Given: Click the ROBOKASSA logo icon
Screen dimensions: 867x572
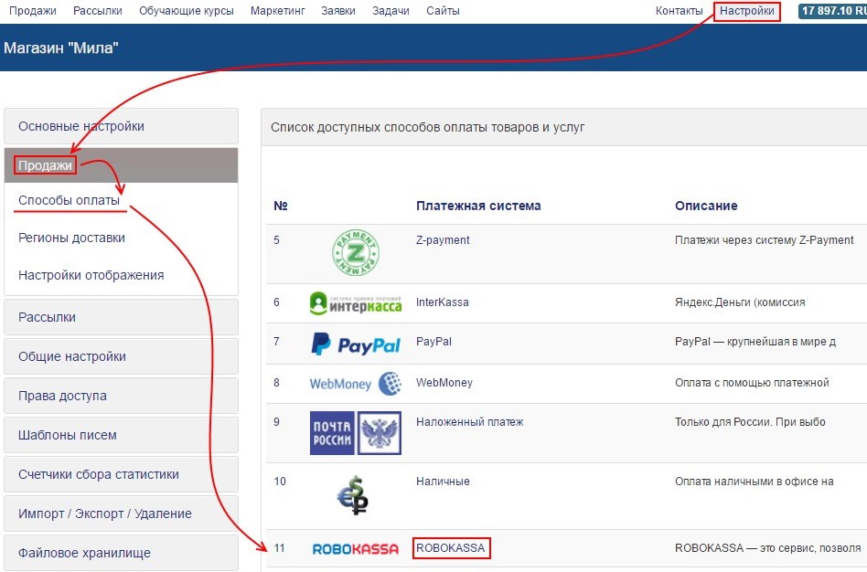Looking at the screenshot, I should click(355, 549).
